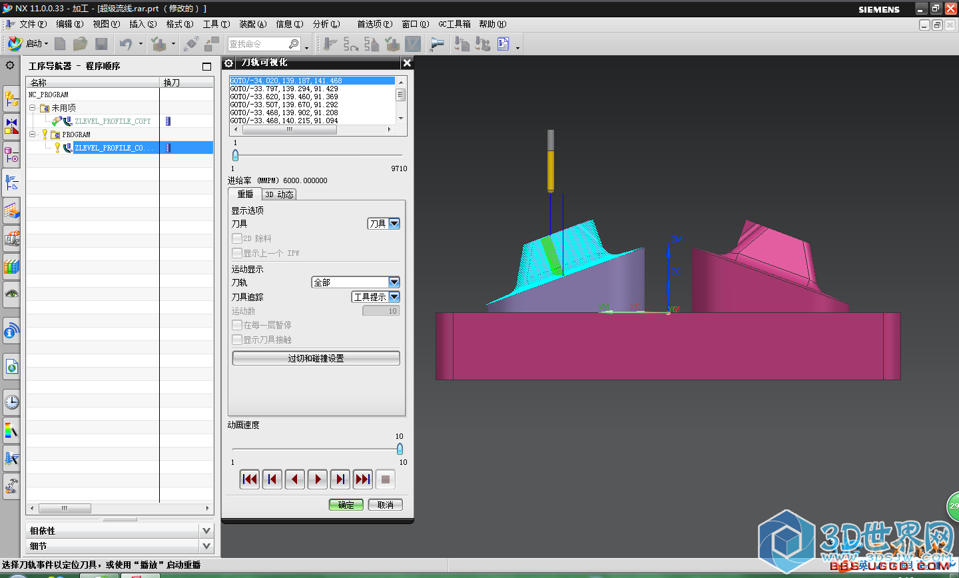Screen dimensions: 959x578
Task: Click the Play forward playback button
Action: click(x=318, y=479)
